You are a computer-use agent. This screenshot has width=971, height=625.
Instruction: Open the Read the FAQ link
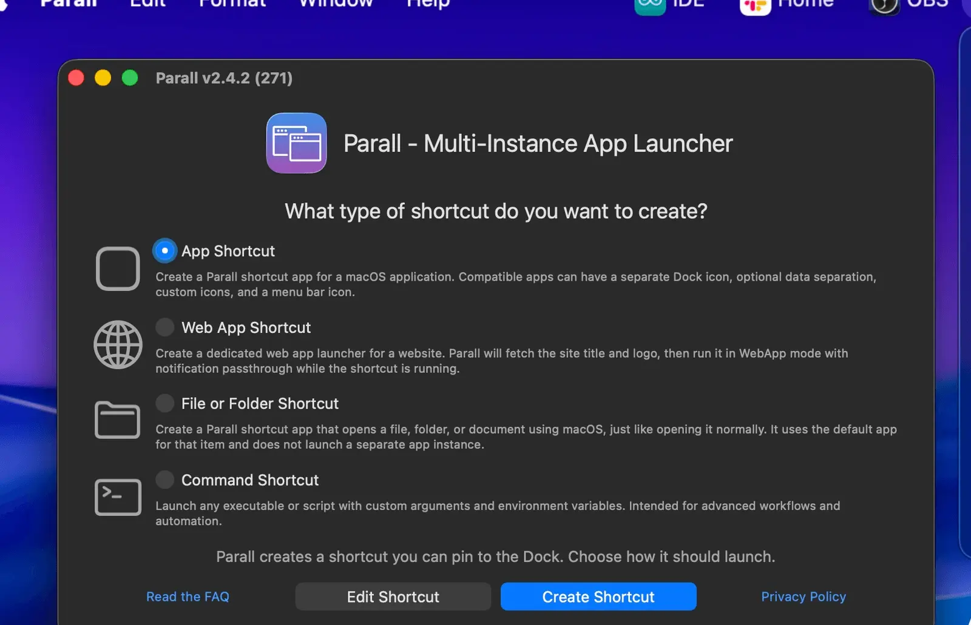tap(188, 597)
